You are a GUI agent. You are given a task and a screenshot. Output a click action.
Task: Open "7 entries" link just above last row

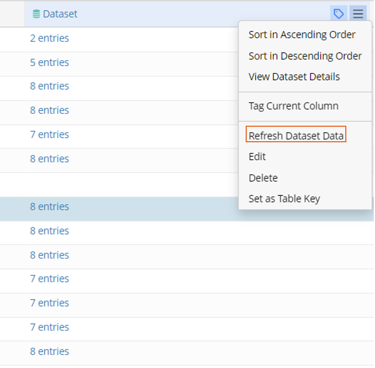point(49,327)
